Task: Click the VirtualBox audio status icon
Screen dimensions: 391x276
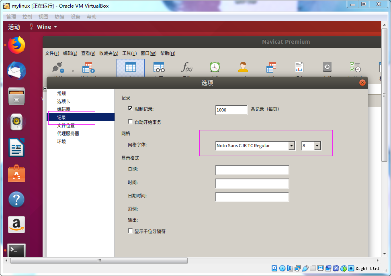Action: [290, 268]
